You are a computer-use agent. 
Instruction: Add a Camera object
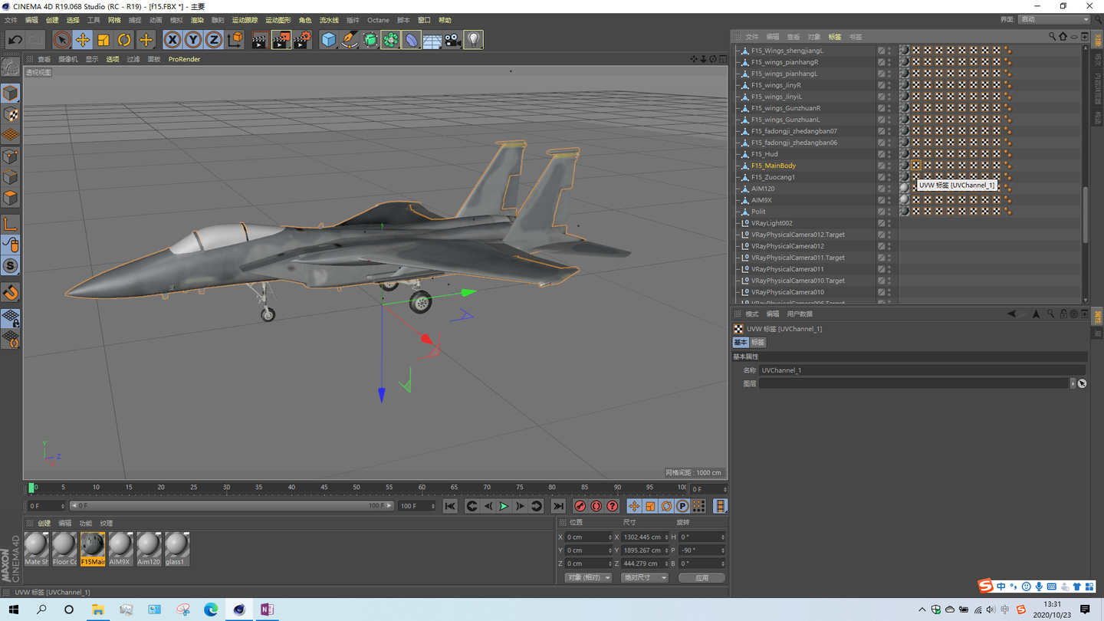[x=452, y=40]
